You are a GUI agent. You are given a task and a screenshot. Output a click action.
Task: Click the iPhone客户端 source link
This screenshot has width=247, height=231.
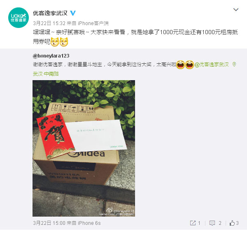point(93,23)
